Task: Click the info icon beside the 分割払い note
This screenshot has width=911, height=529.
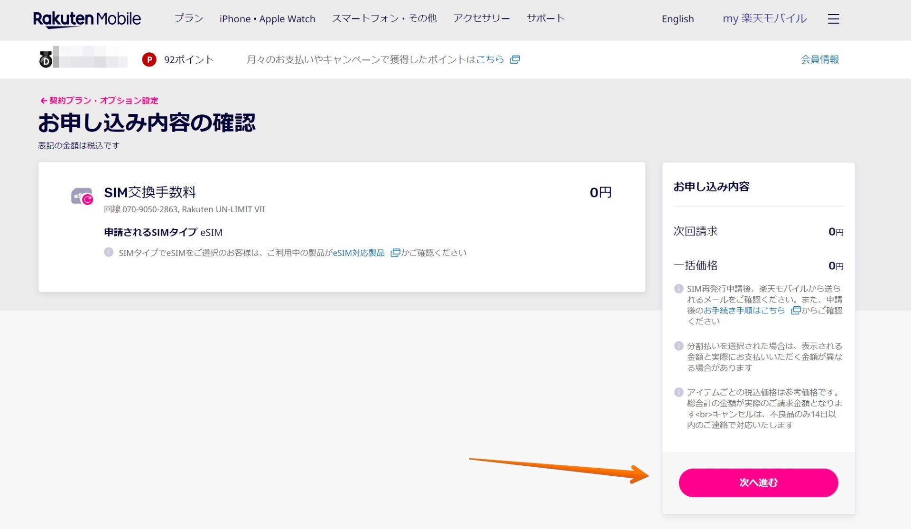Action: point(679,346)
